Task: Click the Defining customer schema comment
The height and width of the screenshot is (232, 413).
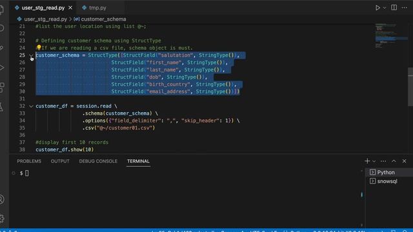Action: 98,41
